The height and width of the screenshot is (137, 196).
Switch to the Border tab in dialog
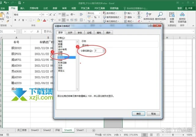tap(89, 33)
